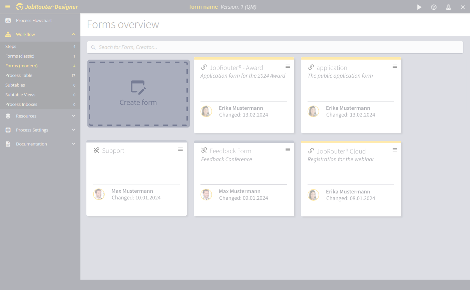470x290 pixels.
Task: Open the JobRouter Award card menu
Action: (x=288, y=67)
